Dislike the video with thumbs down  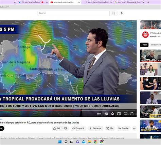pyautogui.click(x=66, y=128)
